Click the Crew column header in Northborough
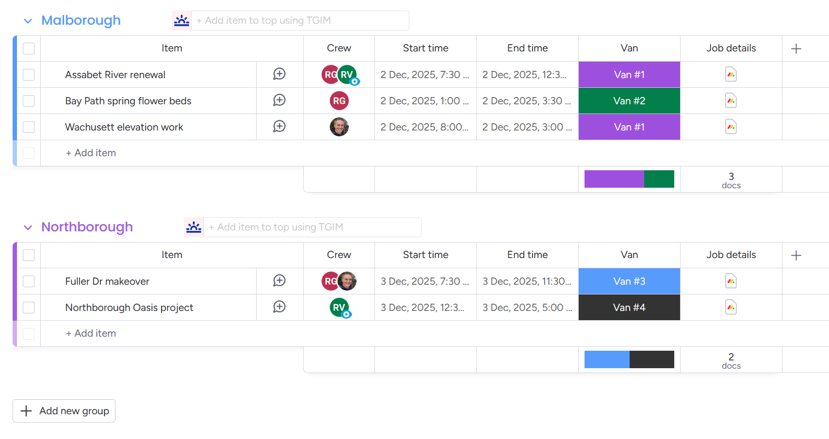Viewport: 829px width, 439px height. [x=339, y=255]
